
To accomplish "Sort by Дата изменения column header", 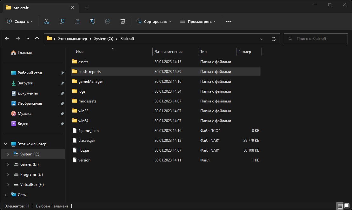I will click(x=169, y=52).
